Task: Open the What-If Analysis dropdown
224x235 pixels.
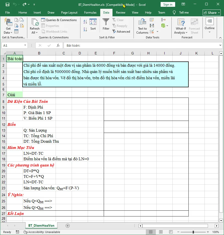Action: tap(181, 26)
